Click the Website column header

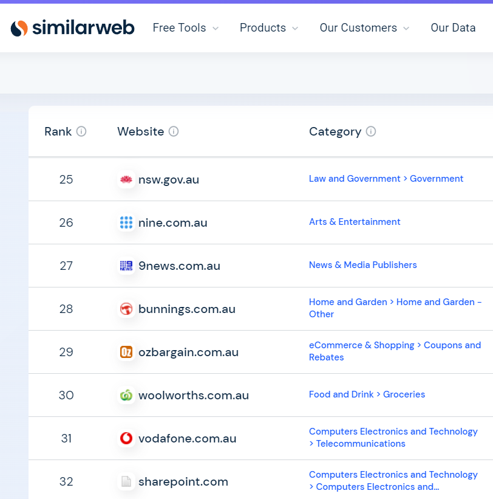coord(140,132)
